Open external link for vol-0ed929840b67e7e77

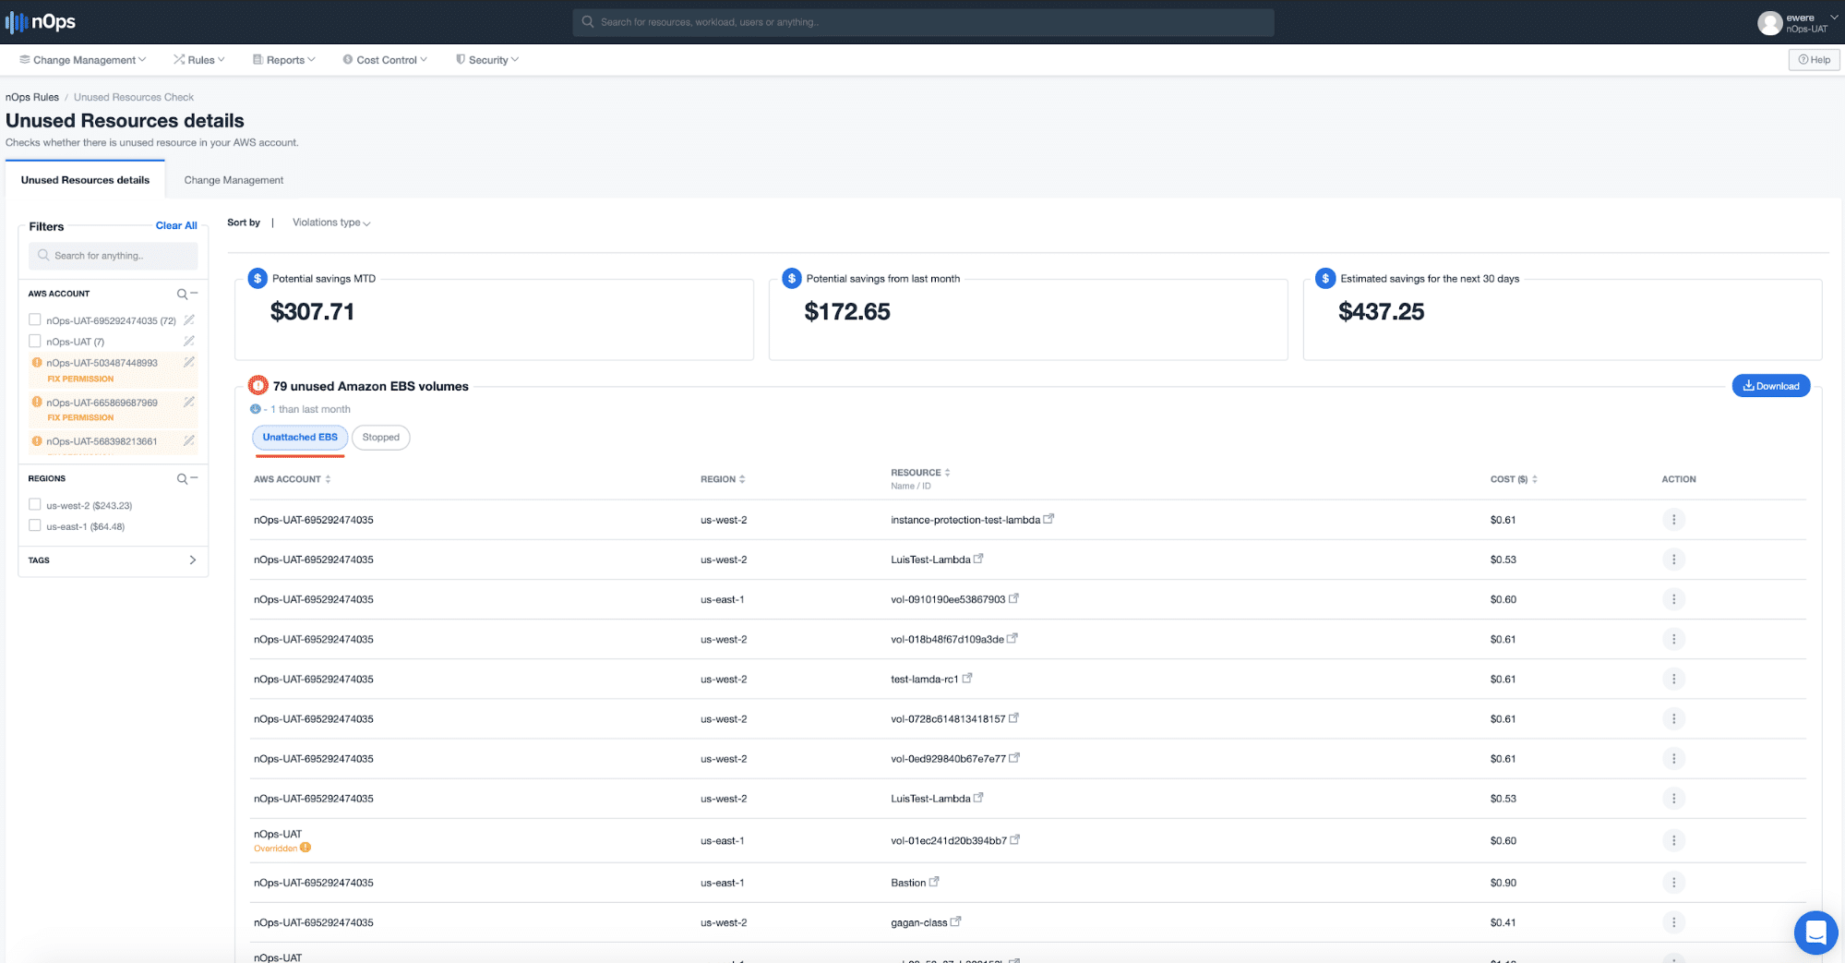click(x=1014, y=757)
